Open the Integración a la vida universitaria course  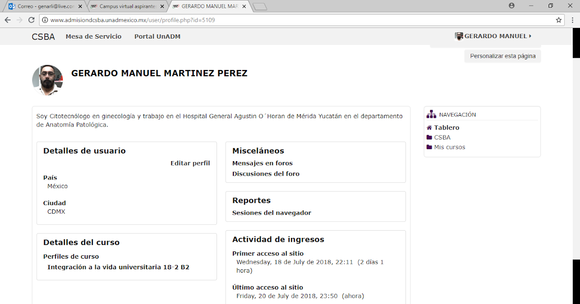point(118,267)
